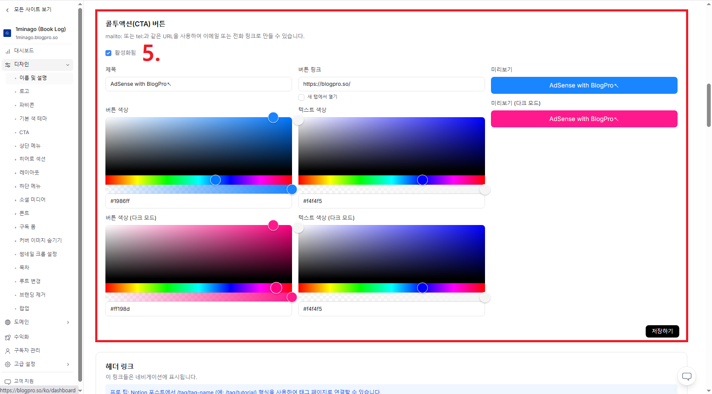Click the 고급 설정 gear icon
The width and height of the screenshot is (712, 394).
8,364
